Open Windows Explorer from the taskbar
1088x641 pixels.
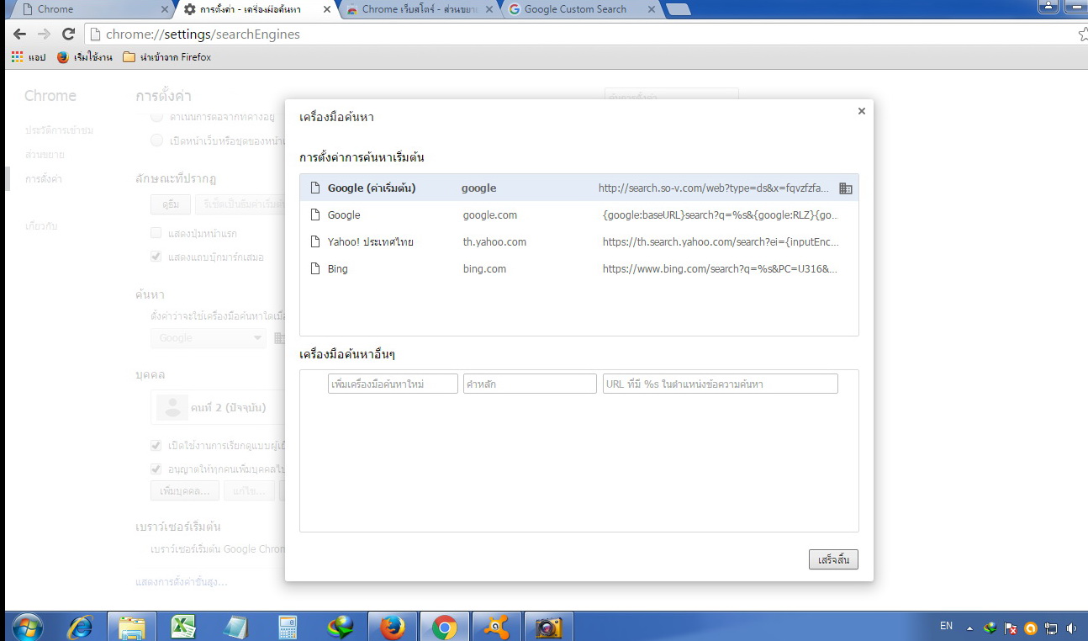pos(132,627)
